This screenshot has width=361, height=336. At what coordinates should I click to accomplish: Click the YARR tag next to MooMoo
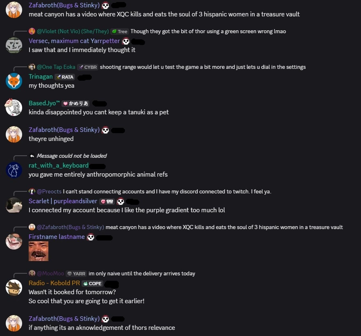click(x=76, y=274)
